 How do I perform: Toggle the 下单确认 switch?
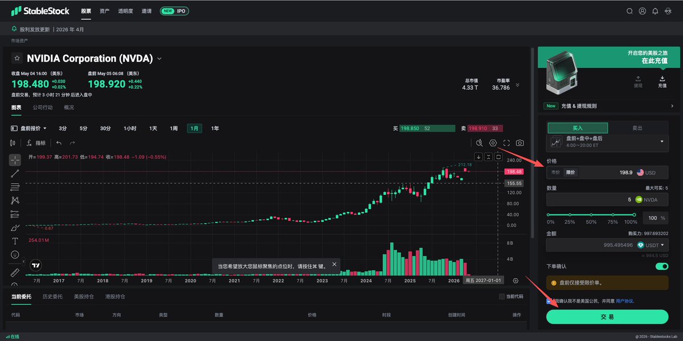pos(662,266)
